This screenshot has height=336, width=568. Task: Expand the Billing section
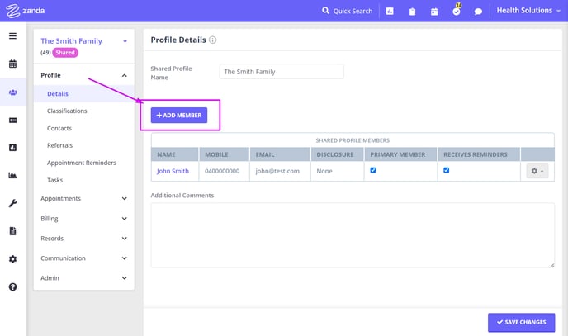click(83, 218)
